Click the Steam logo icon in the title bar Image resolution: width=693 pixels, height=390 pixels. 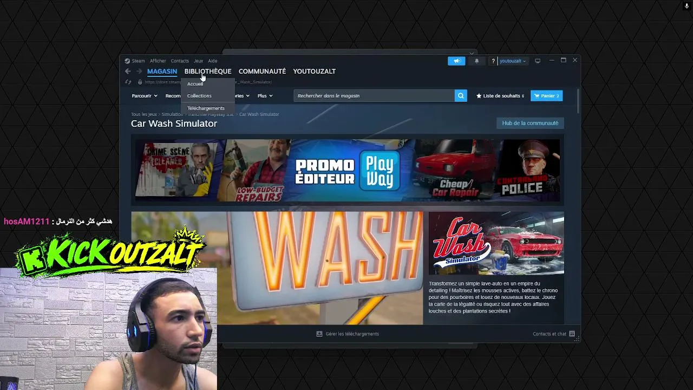127,61
